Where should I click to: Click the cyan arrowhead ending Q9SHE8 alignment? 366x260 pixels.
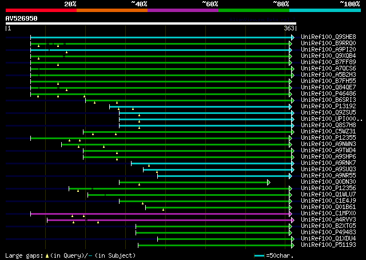point(293,37)
